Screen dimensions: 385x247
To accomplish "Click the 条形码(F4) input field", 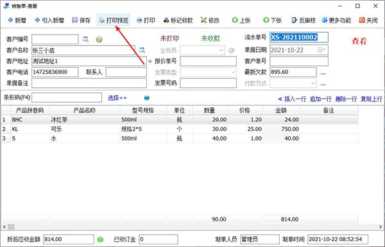I will tap(67, 98).
